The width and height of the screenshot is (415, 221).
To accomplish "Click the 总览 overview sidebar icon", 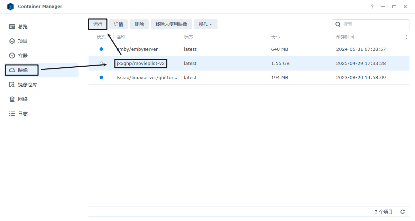I will point(12,27).
